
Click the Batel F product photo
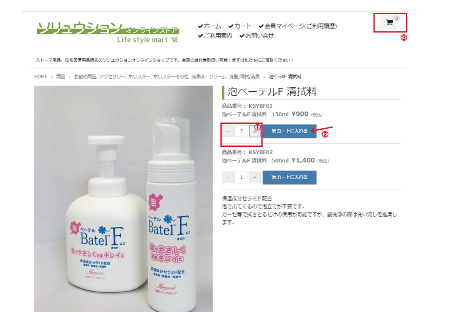[x=123, y=199]
